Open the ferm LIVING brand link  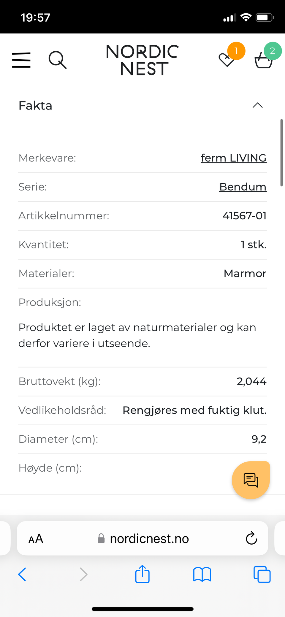coord(234,158)
